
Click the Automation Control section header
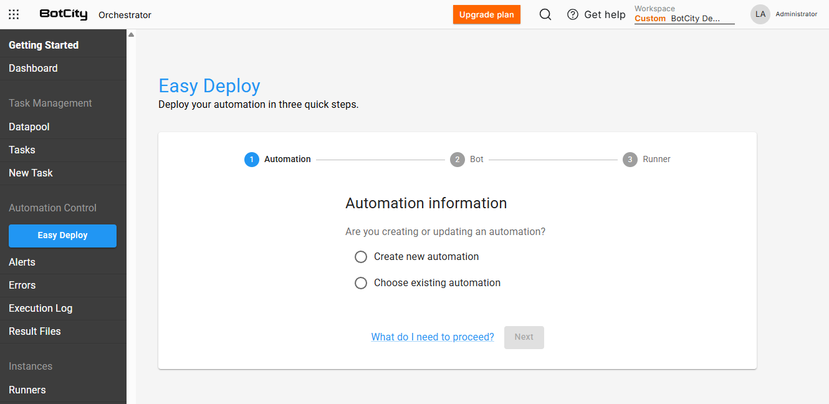pos(53,208)
